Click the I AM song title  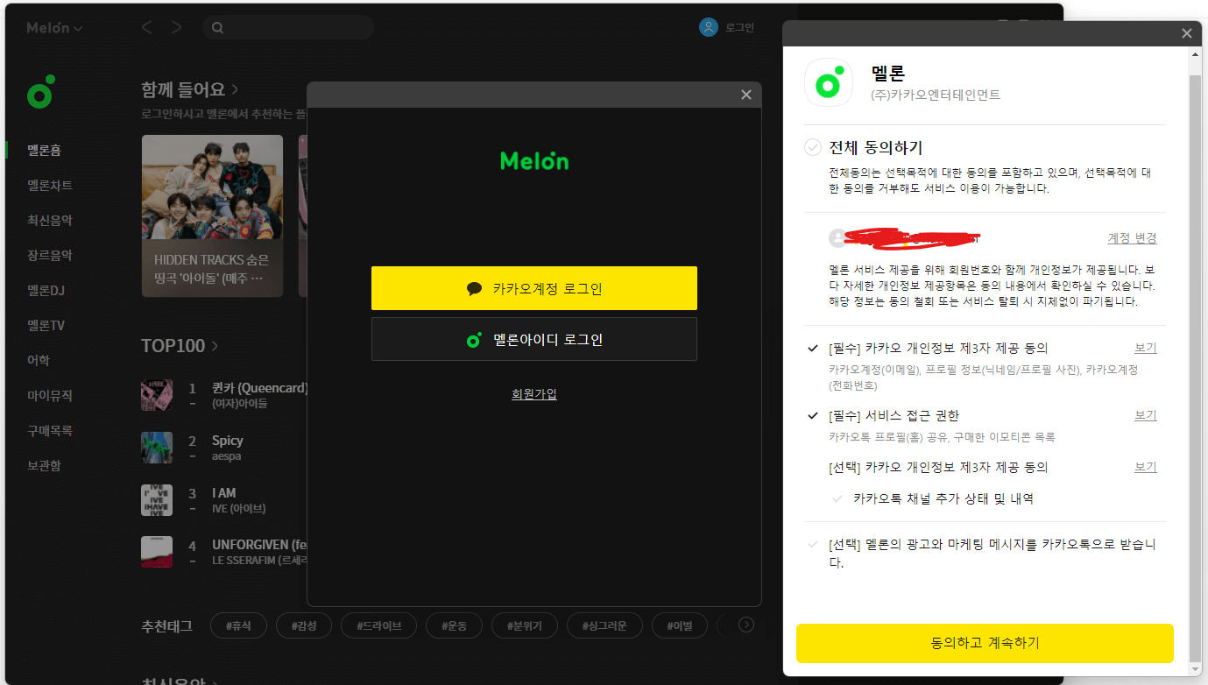[224, 493]
